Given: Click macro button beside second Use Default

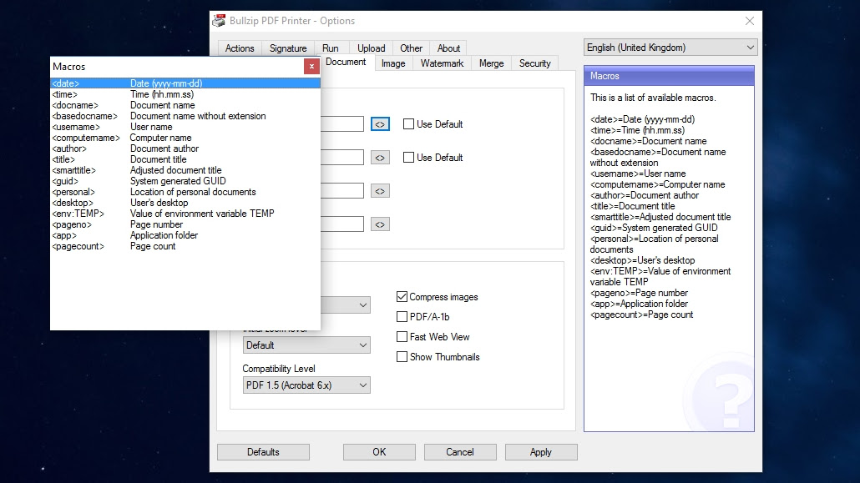Looking at the screenshot, I should pyautogui.click(x=380, y=158).
